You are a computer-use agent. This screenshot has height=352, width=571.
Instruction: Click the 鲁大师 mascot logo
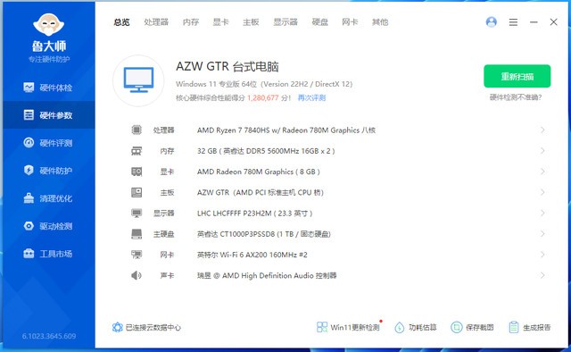click(49, 24)
